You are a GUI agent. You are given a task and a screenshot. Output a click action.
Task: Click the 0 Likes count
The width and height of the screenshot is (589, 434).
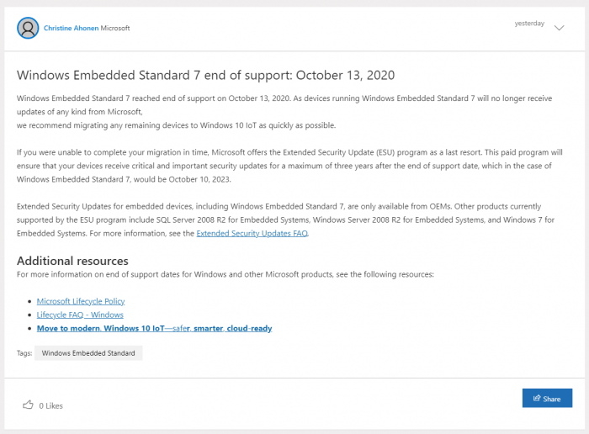[x=50, y=405]
